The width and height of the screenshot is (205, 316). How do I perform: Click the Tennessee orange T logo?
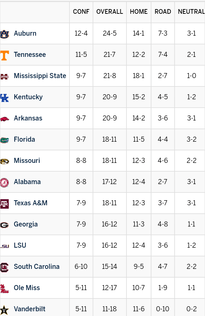5,55
